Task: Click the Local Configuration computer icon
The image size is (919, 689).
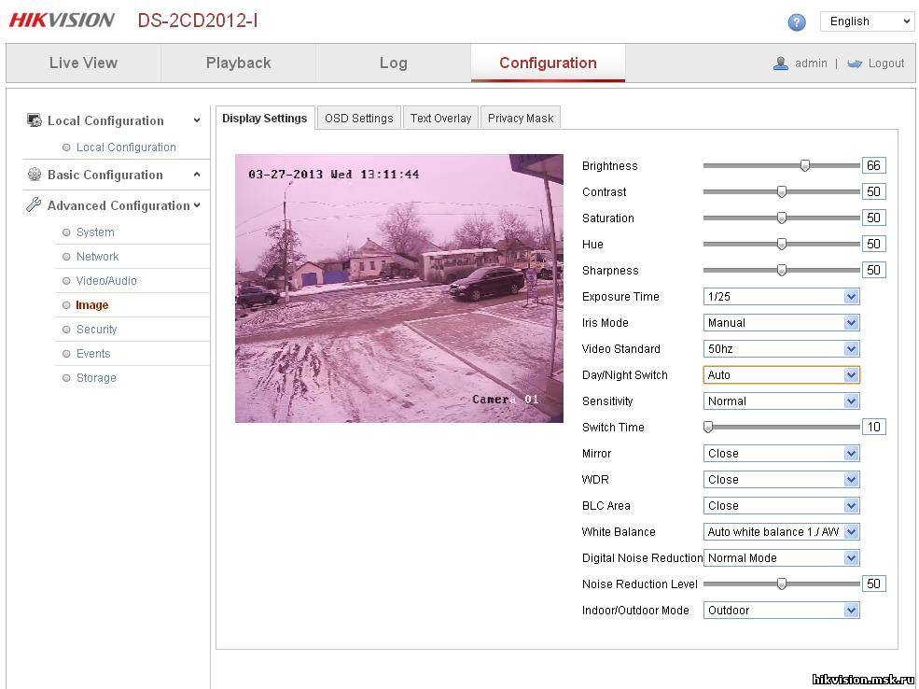Action: 34,120
